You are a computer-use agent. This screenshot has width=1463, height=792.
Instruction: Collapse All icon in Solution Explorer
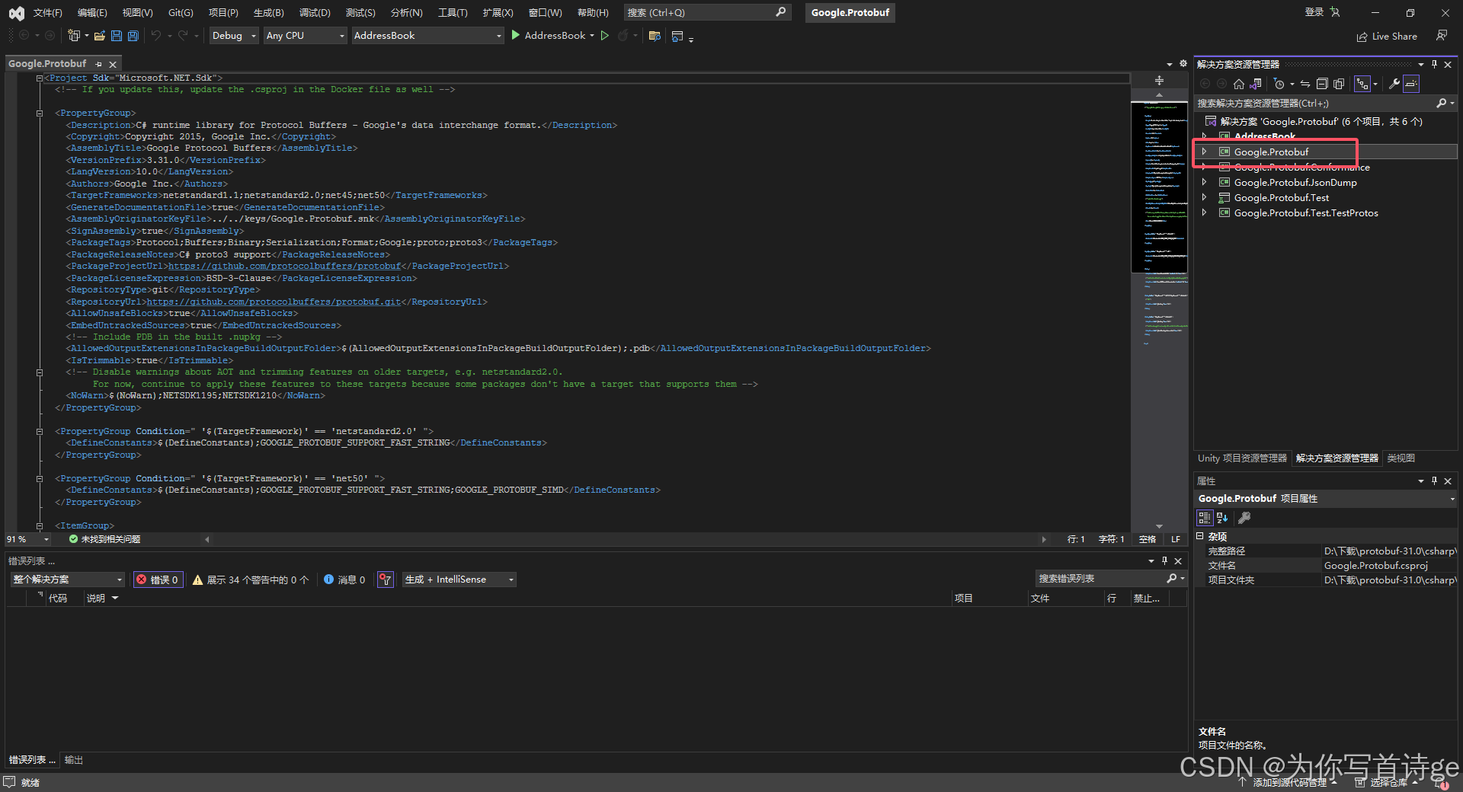point(1322,84)
